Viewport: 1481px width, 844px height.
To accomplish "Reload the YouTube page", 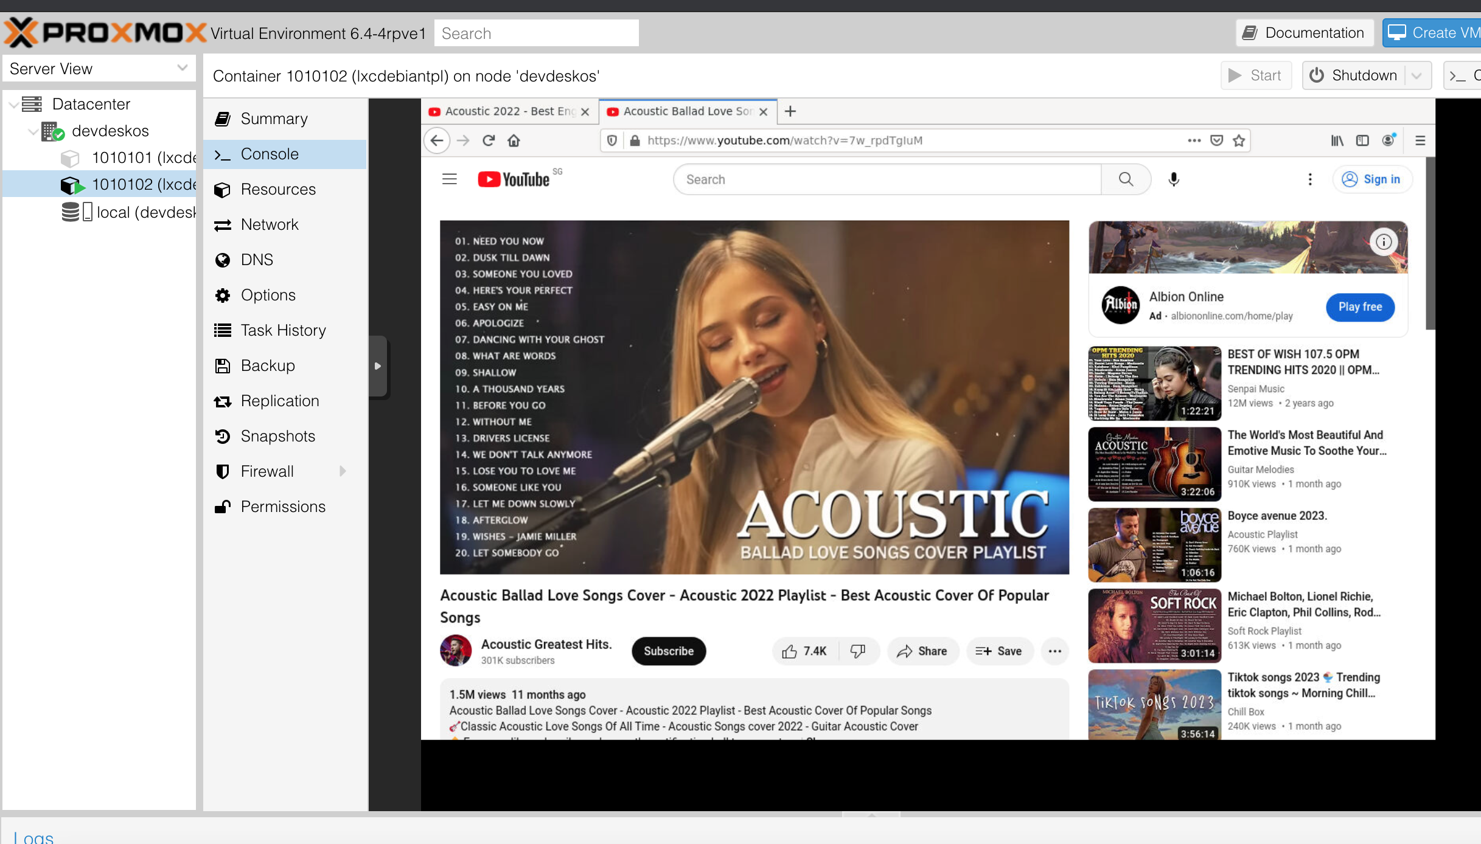I will pyautogui.click(x=489, y=140).
